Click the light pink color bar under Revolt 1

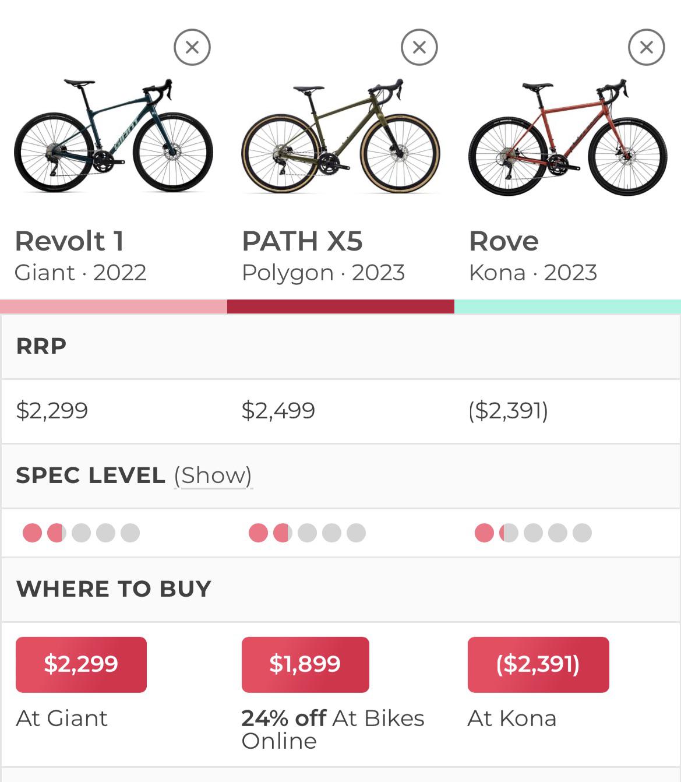tap(114, 307)
